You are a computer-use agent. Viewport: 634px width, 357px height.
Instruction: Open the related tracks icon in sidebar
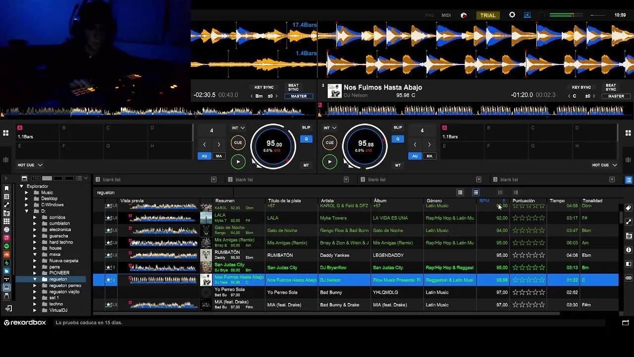(6, 205)
